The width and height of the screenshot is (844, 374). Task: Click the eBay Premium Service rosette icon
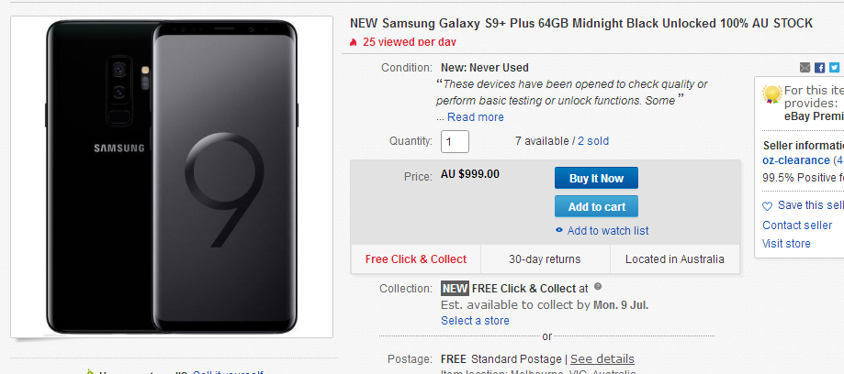point(771,94)
